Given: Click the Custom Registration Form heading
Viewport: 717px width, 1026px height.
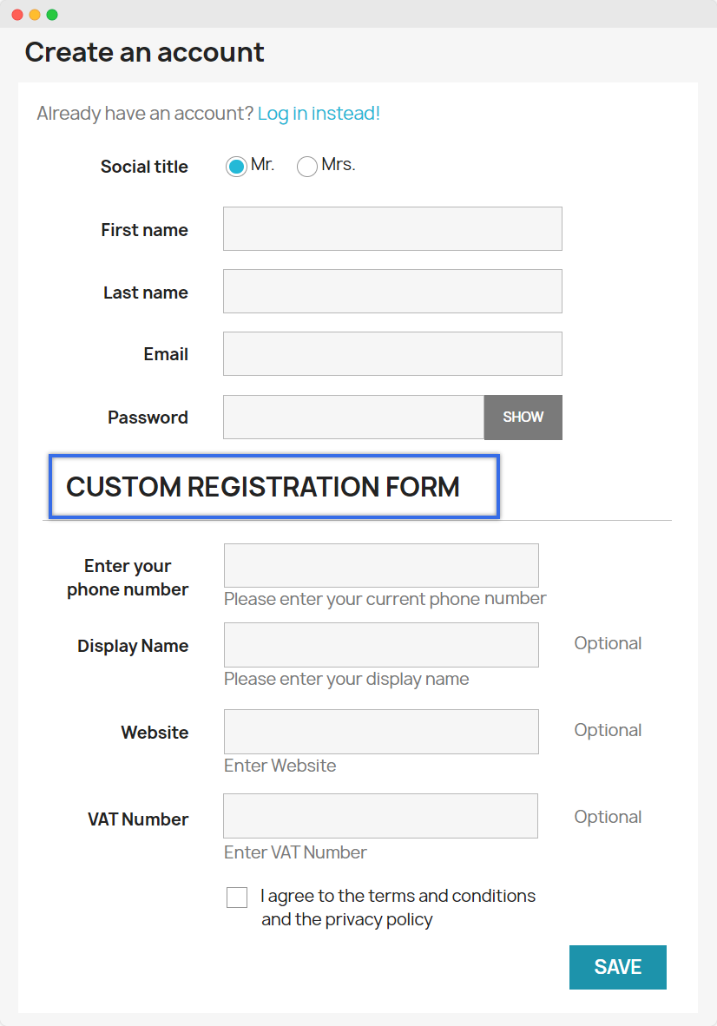Looking at the screenshot, I should click(263, 487).
